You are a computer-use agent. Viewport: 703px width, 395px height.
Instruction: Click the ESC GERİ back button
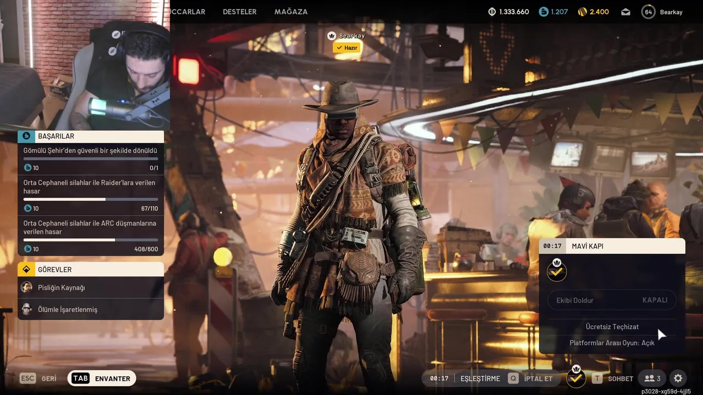[38, 379]
